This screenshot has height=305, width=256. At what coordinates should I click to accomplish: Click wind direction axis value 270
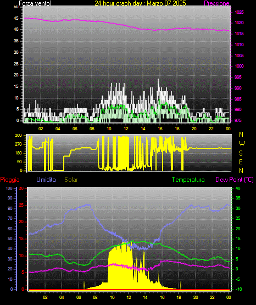click(18, 145)
